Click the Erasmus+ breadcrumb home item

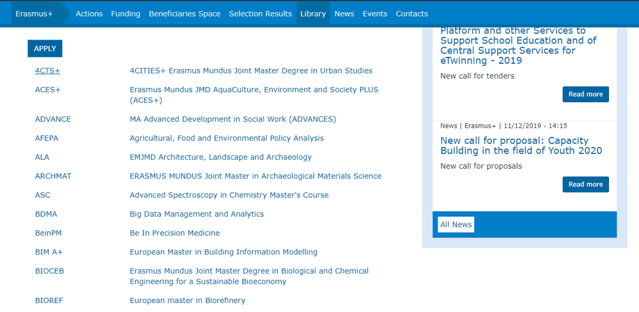(34, 13)
